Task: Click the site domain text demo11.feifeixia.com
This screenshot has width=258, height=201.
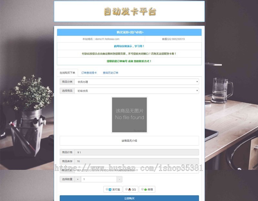Action: (107, 39)
